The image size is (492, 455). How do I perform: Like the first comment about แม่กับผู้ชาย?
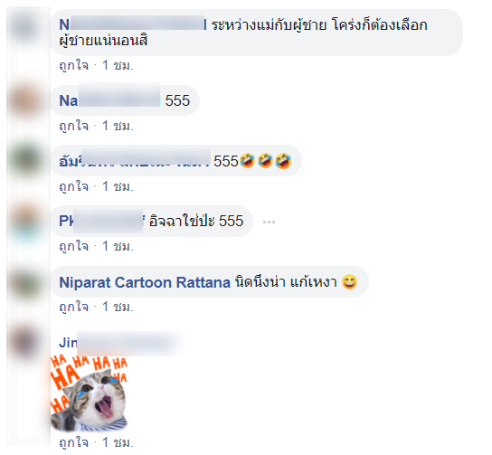tap(74, 65)
